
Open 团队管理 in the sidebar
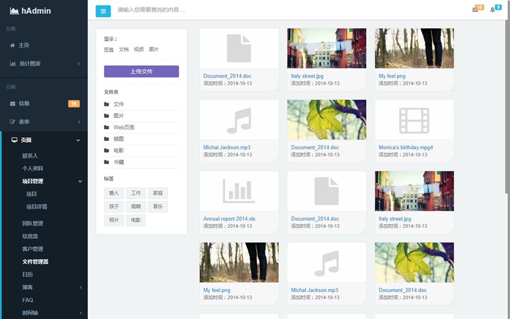pos(32,223)
